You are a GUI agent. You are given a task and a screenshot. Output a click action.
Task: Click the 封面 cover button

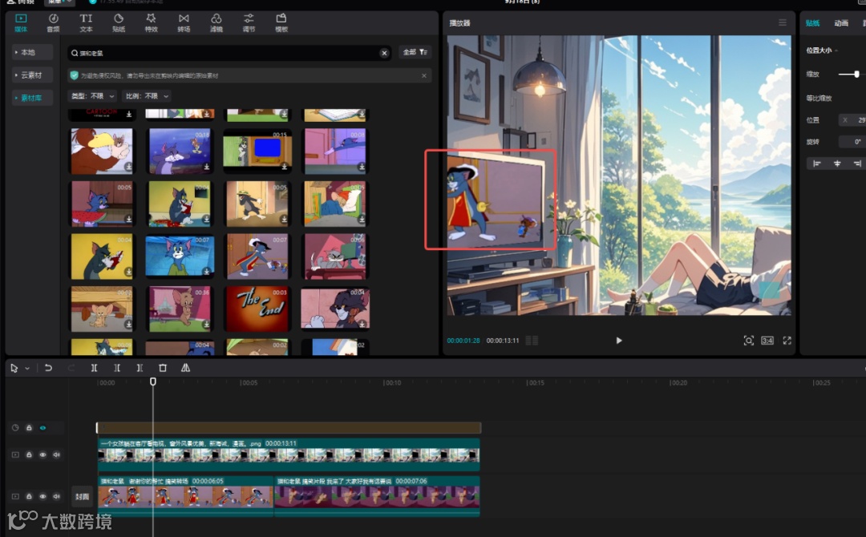click(x=83, y=496)
